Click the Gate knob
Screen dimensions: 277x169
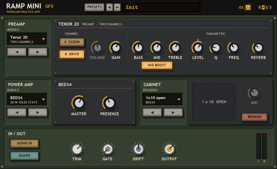coord(107,149)
